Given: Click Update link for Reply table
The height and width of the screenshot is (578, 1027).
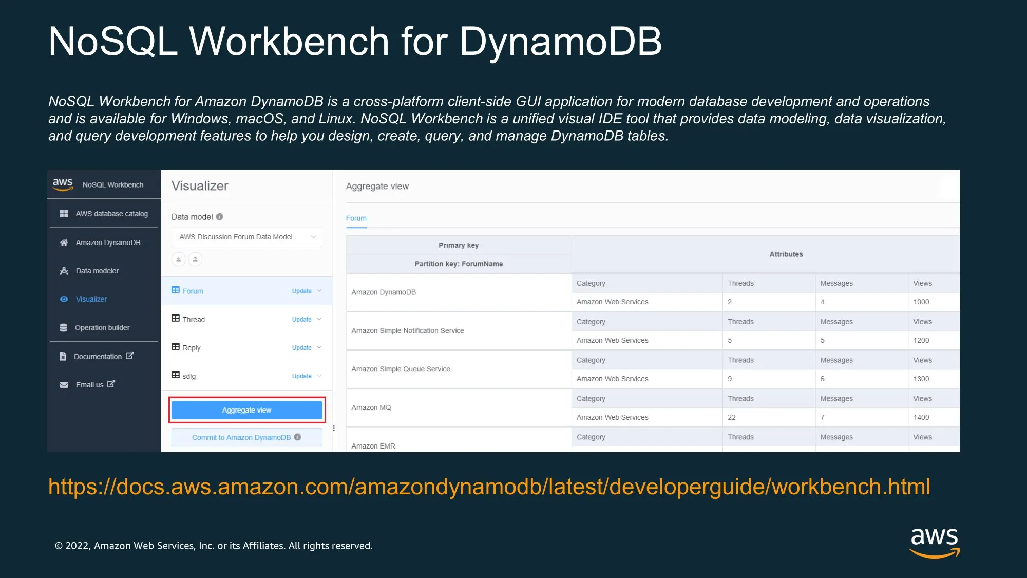Looking at the screenshot, I should (301, 348).
